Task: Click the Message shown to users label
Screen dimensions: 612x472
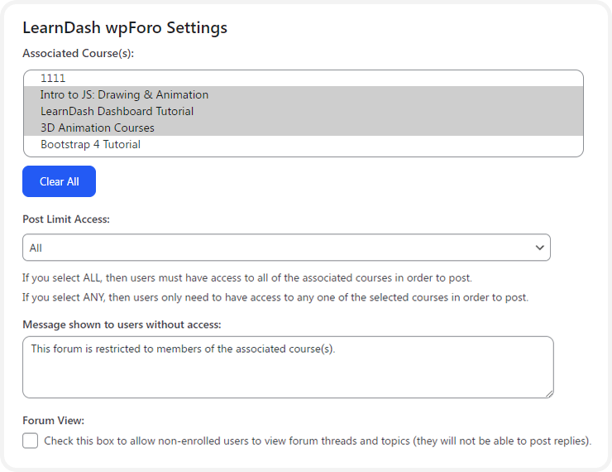Action: click(x=122, y=325)
